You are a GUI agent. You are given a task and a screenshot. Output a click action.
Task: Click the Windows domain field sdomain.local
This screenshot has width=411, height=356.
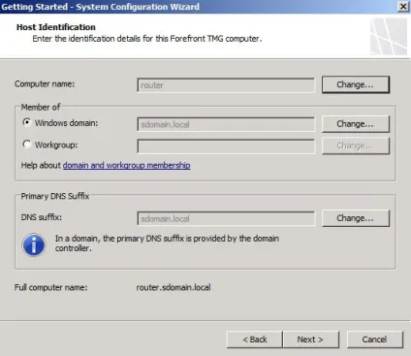[x=226, y=124]
